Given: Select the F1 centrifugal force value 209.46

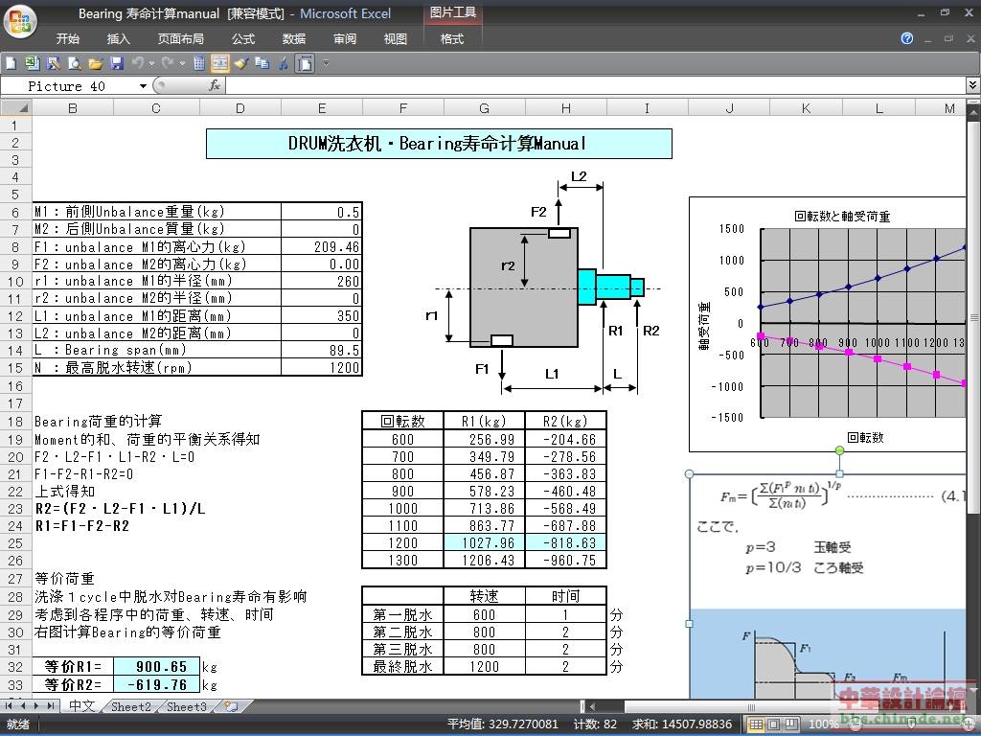Looking at the screenshot, I should click(322, 246).
